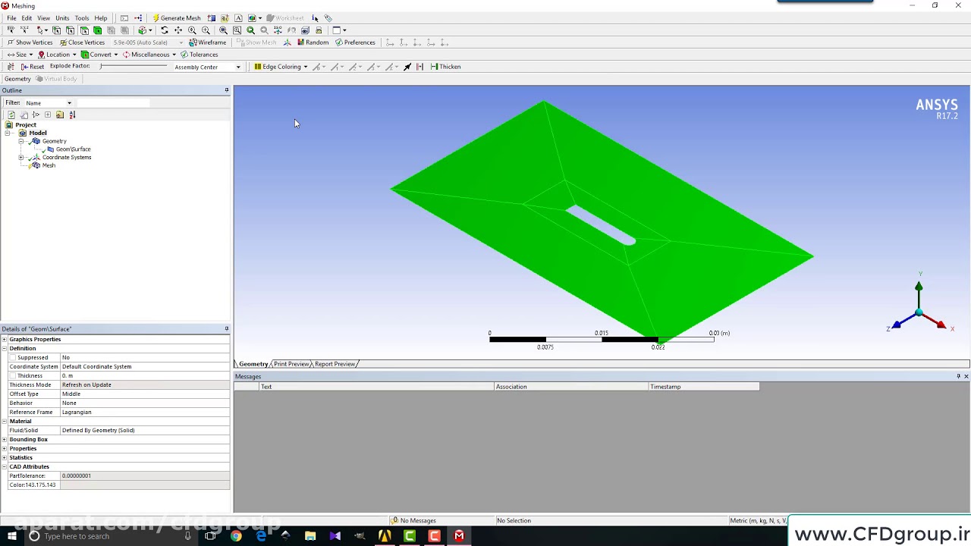
Task: Click the outline refresh search icon
Action: pos(11,115)
